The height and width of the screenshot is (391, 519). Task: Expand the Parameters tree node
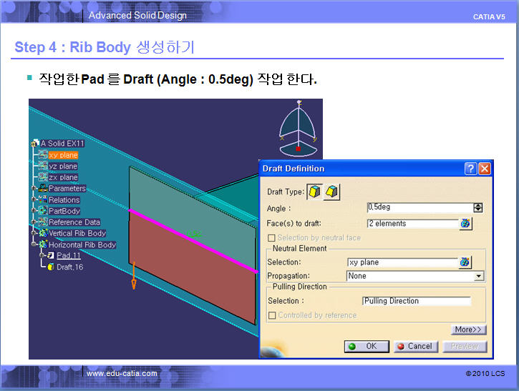[33, 189]
